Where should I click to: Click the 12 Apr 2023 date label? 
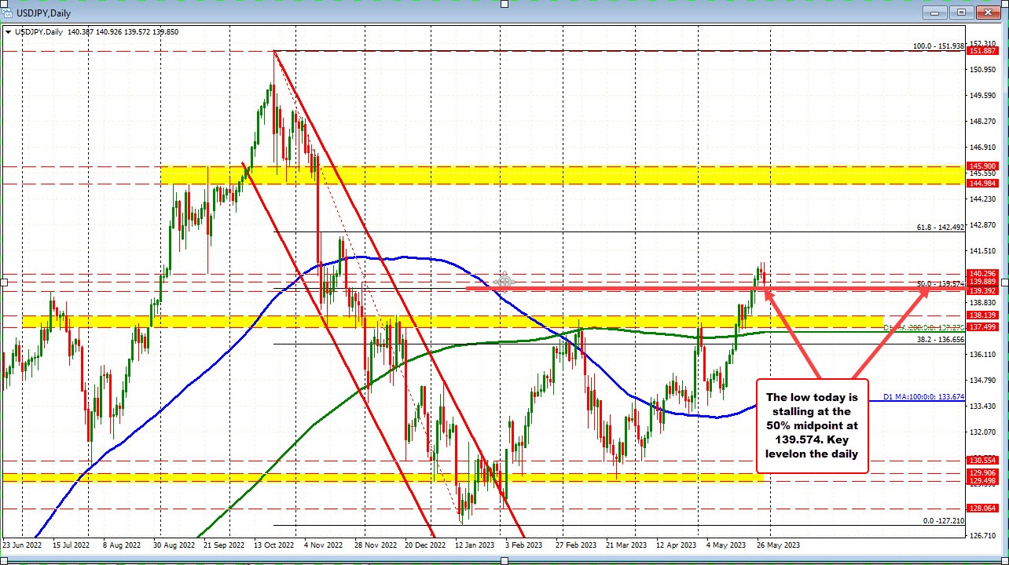[676, 545]
